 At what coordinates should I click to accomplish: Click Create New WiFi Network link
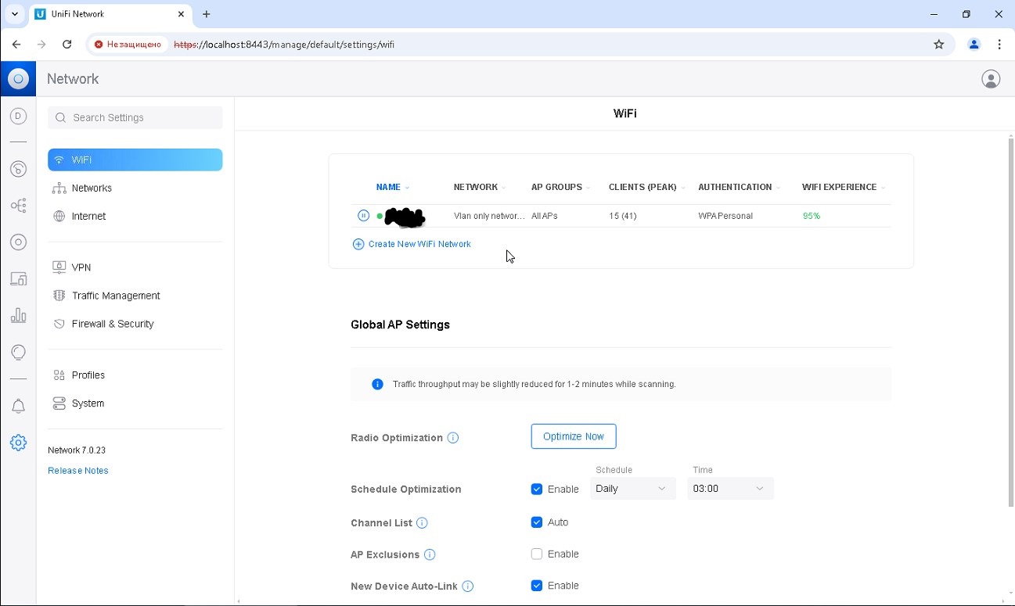point(412,244)
